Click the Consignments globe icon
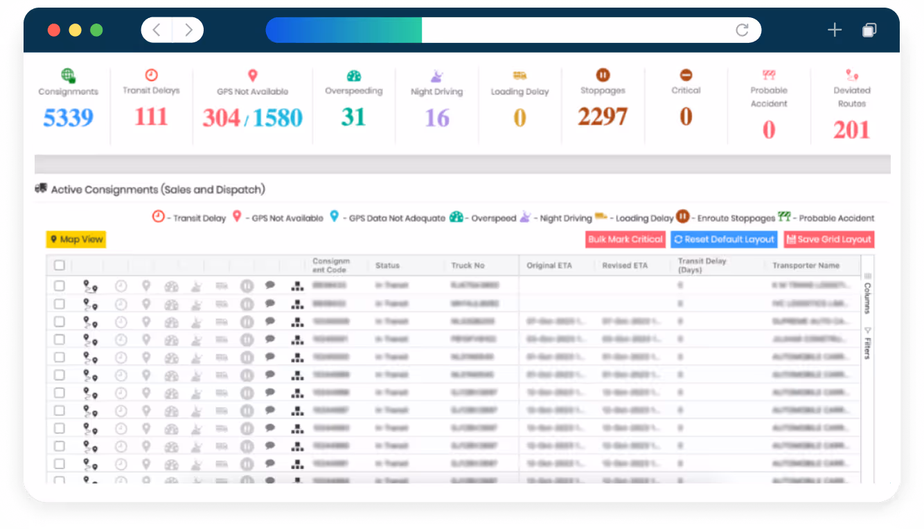The width and height of the screenshot is (924, 529). click(x=68, y=75)
